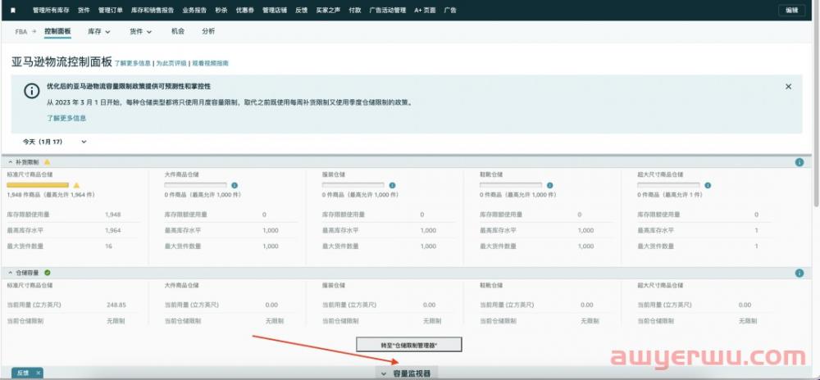This screenshot has height=380, width=820.
Task: Click the info icon next to the 大件商品仓储 bar
Action: (x=235, y=185)
